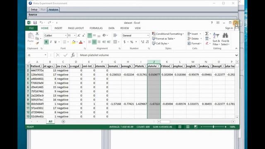The image size is (265, 149).
Task: Open the FILE tab
Action: pyautogui.click(x=31, y=28)
